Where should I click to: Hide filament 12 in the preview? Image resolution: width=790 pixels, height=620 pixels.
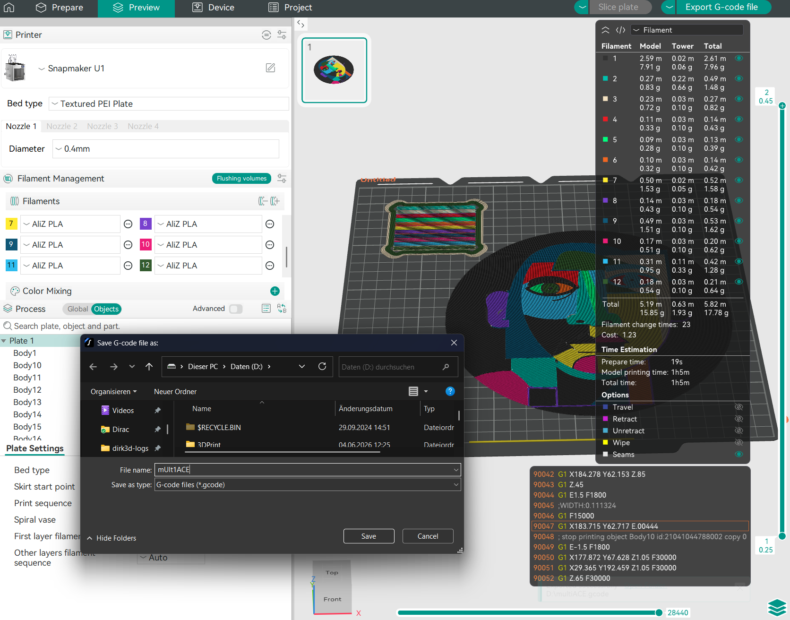(739, 282)
